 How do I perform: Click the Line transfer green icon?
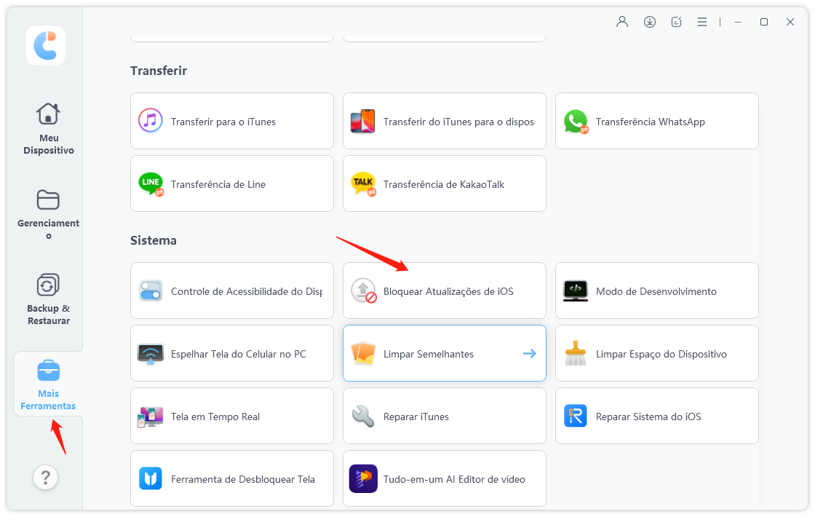click(x=151, y=184)
